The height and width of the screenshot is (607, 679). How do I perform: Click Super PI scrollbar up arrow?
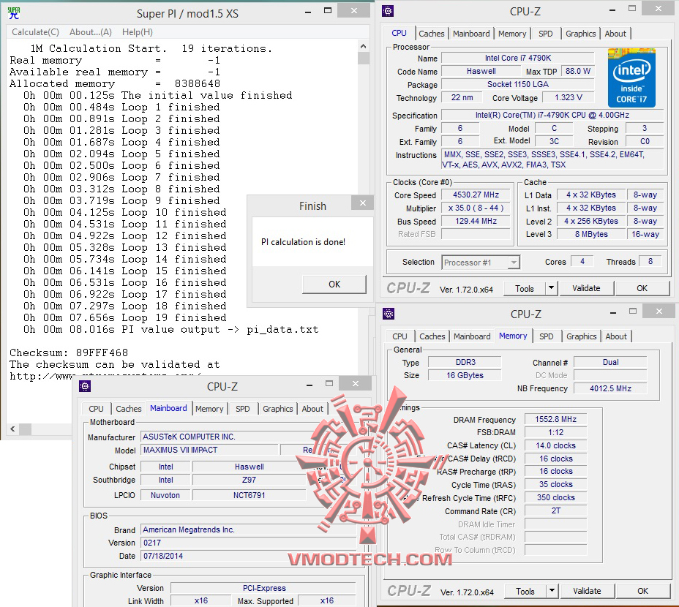coord(364,46)
